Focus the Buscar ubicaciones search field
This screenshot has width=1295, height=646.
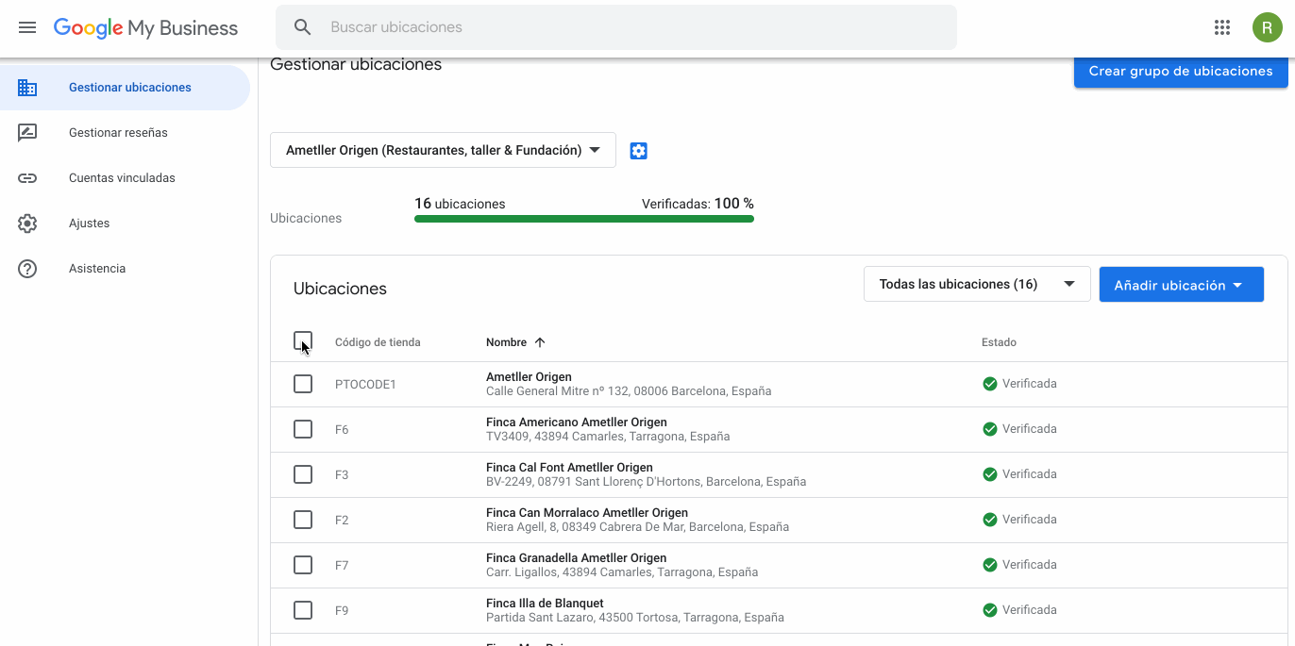point(616,27)
